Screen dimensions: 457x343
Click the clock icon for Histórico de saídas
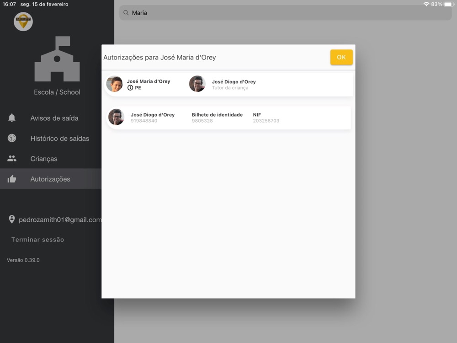(x=12, y=138)
